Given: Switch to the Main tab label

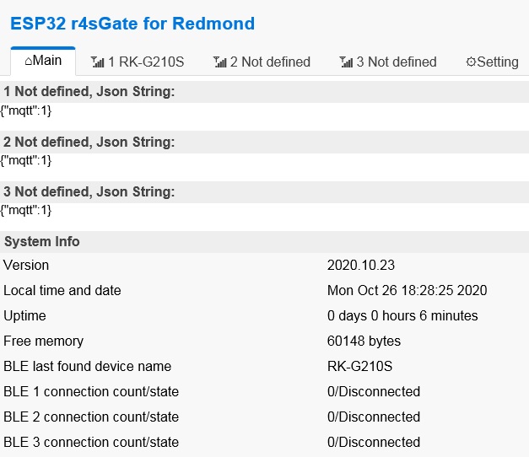Looking at the screenshot, I should [x=47, y=62].
